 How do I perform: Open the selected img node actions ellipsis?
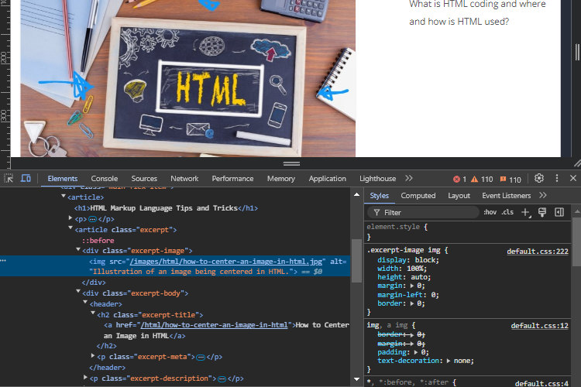[x=3, y=261]
